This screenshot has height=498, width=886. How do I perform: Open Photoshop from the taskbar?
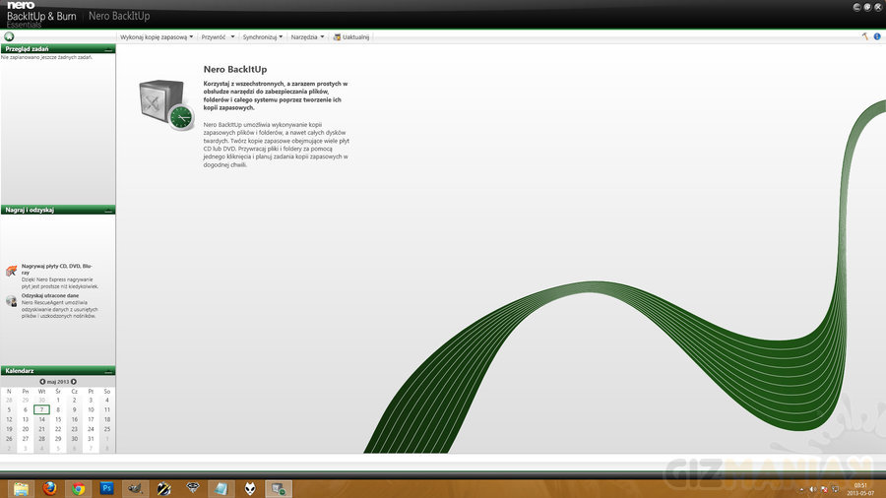point(107,487)
